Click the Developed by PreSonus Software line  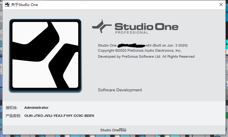pos(146,56)
